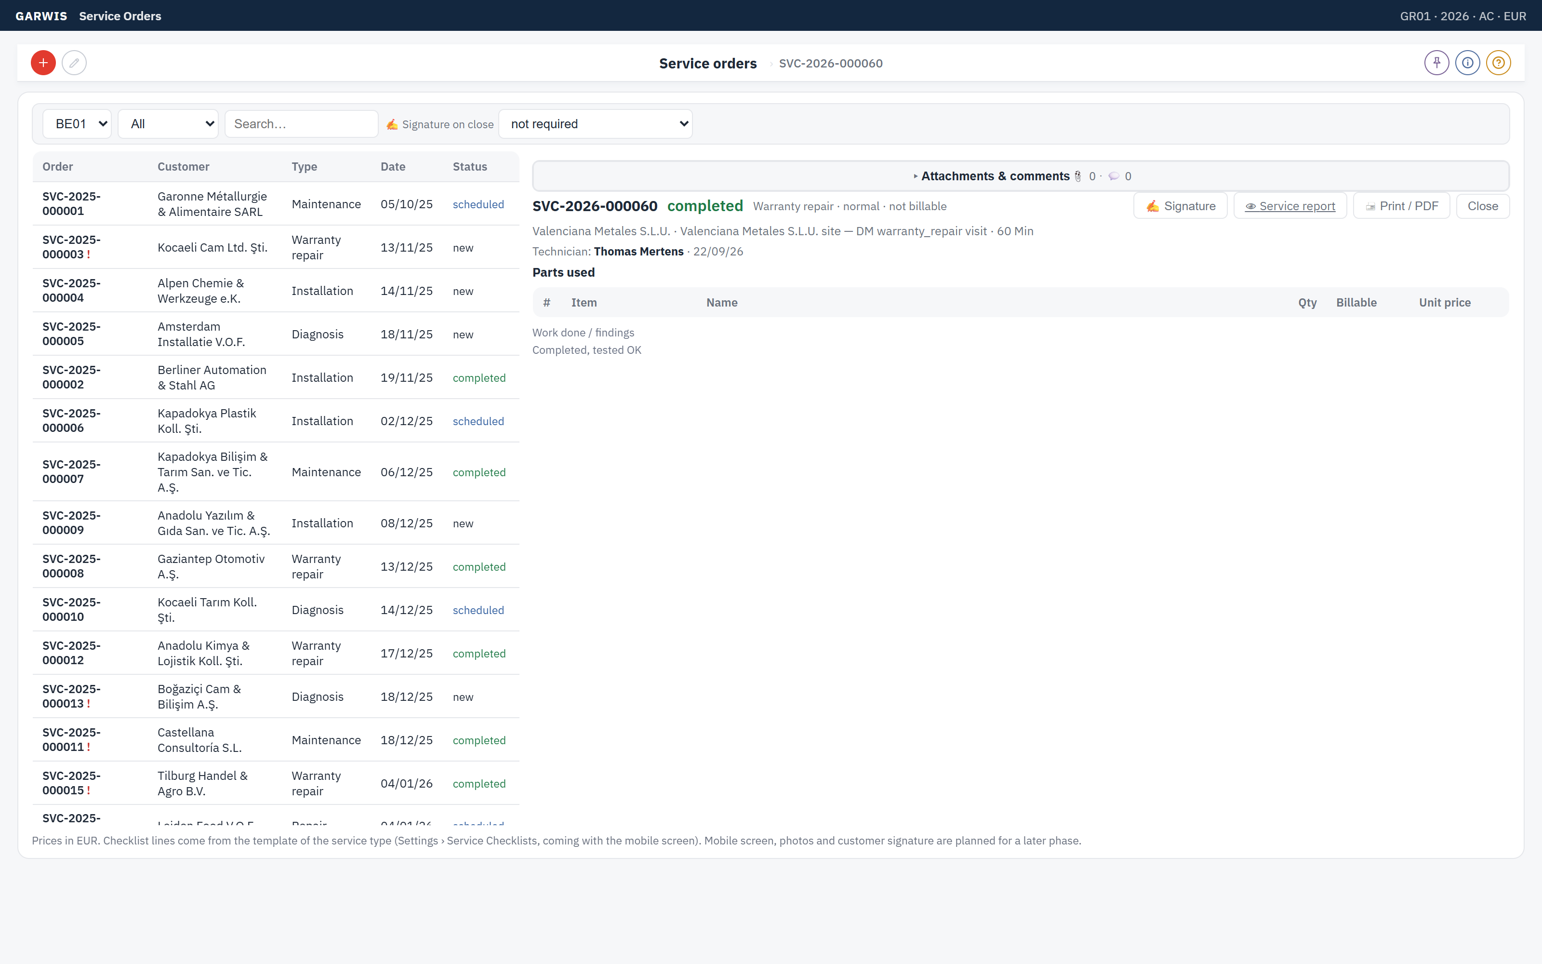Viewport: 1542px width, 964px height.
Task: Open the All status filter dropdown
Action: (x=168, y=124)
